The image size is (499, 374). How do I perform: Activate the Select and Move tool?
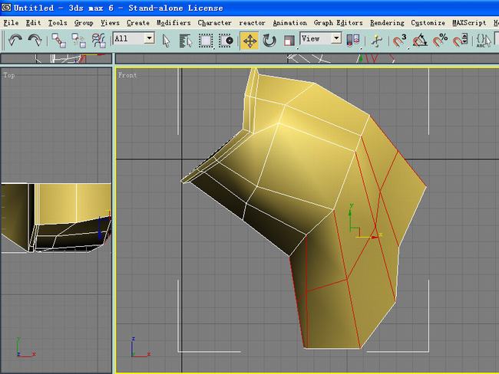point(249,41)
